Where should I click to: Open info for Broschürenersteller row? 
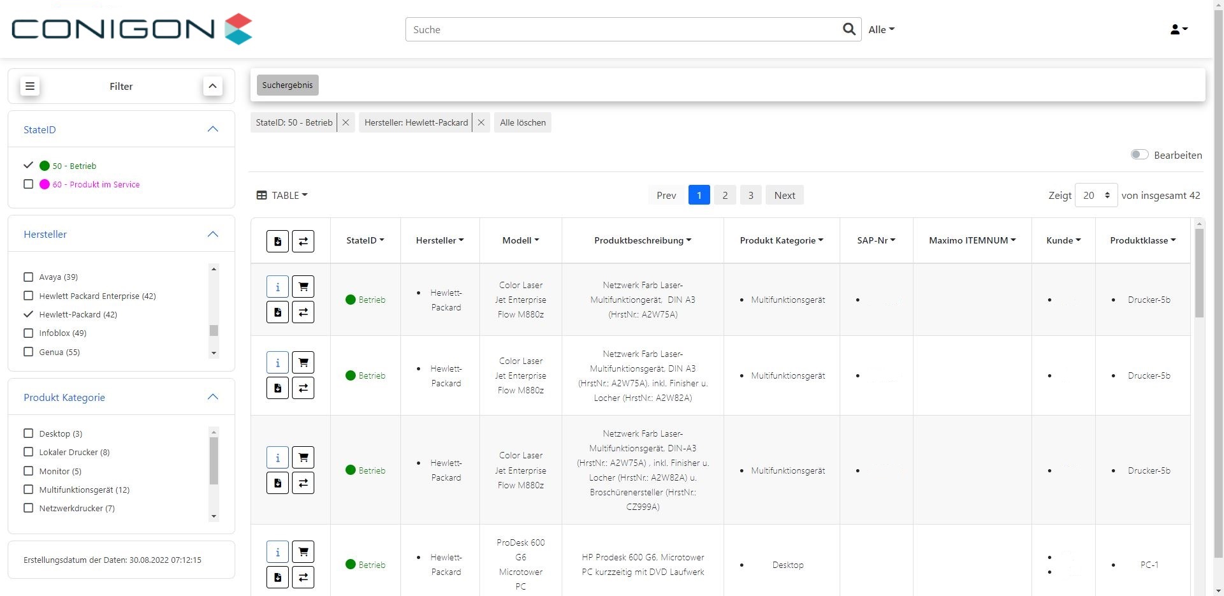(277, 458)
